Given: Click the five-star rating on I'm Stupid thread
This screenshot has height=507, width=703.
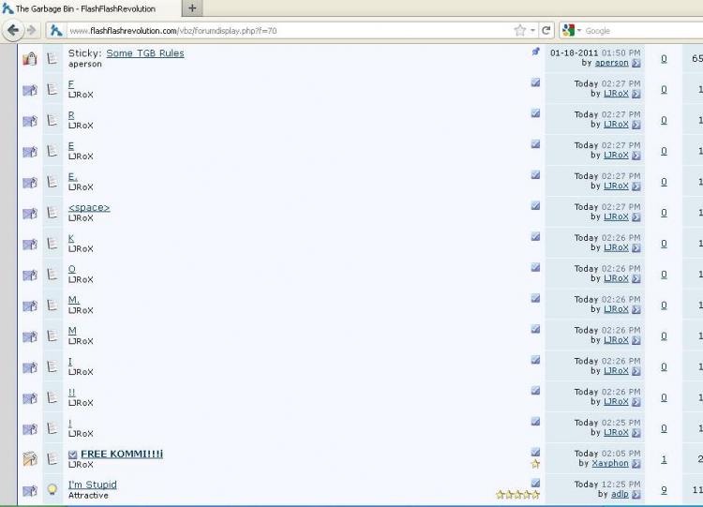Looking at the screenshot, I should pyautogui.click(x=517, y=495).
